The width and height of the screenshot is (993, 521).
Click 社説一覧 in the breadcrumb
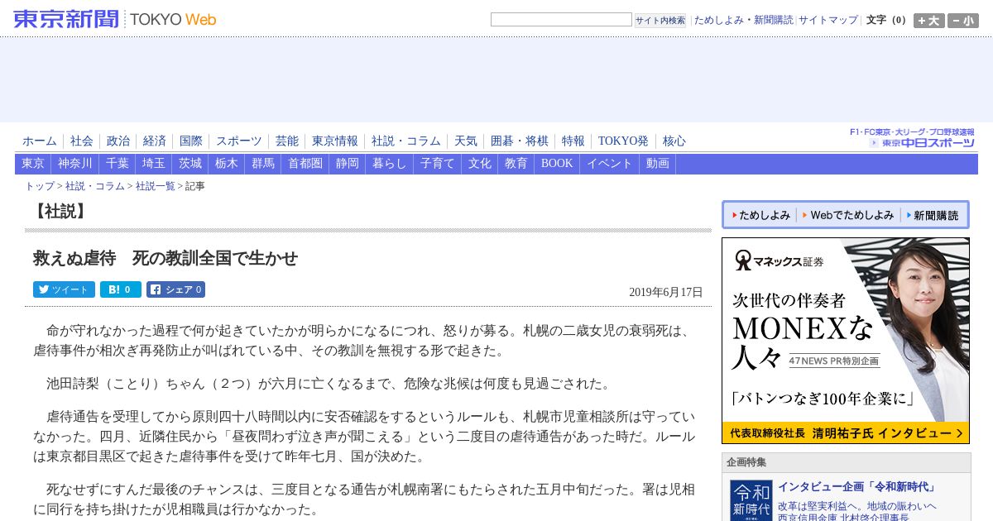click(156, 186)
